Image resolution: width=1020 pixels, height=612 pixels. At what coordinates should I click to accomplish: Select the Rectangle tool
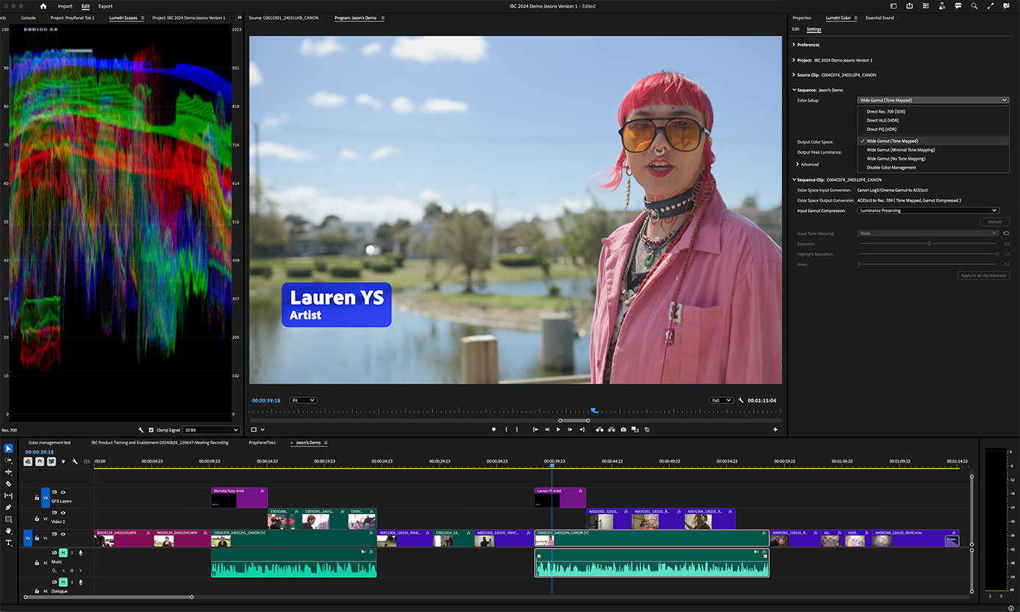click(x=8, y=519)
